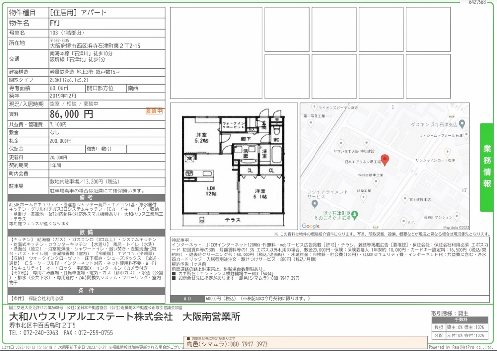Click fax number FAX:072-259-0755

coord(88,333)
